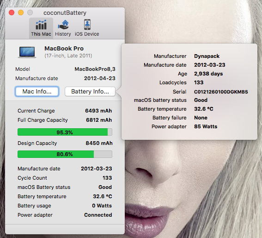Select the 2,938 days age value
This screenshot has height=238, width=262.
pyautogui.click(x=208, y=74)
